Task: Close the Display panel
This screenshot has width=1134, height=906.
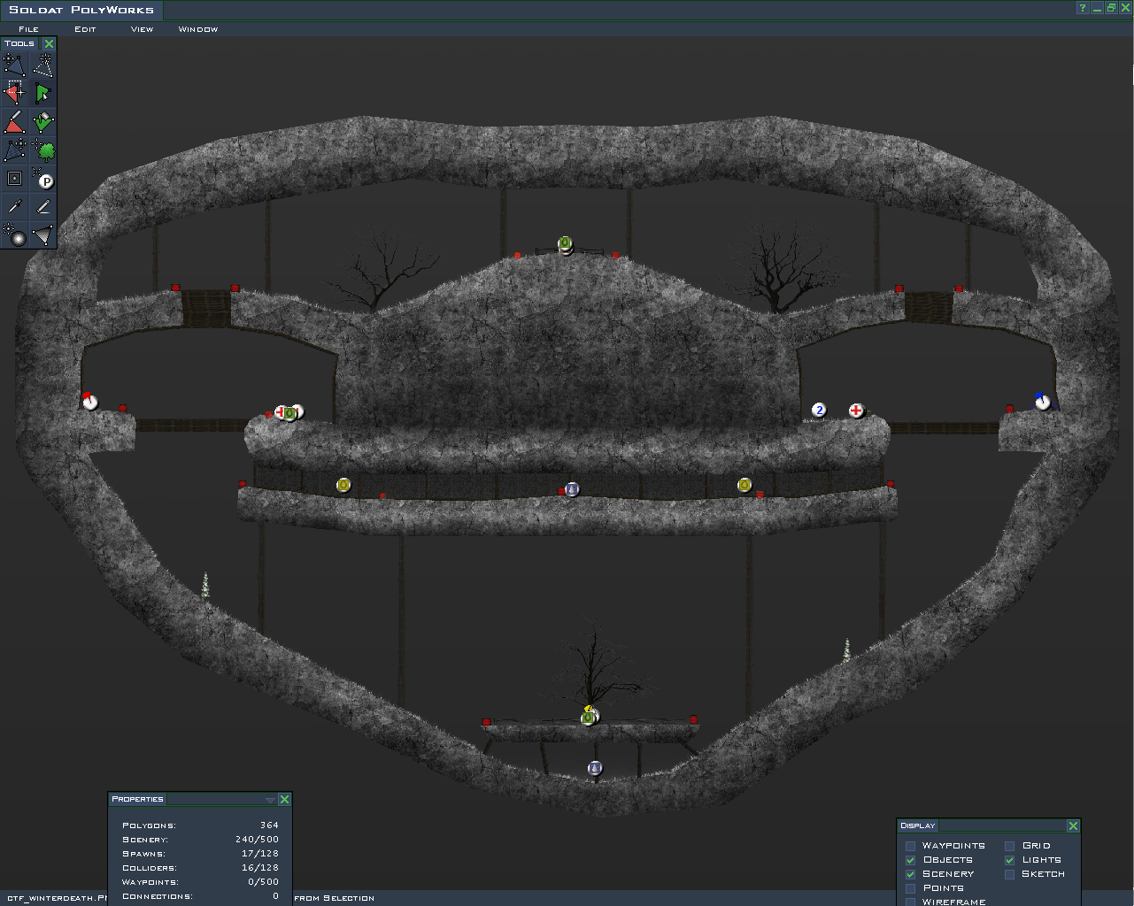Action: 1073,825
